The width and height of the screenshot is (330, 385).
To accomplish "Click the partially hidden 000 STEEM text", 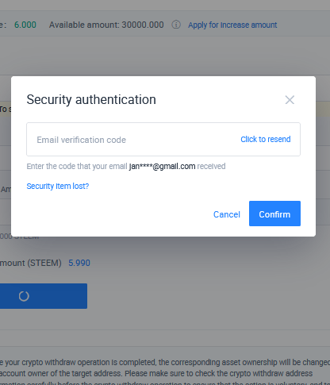I will (x=20, y=237).
